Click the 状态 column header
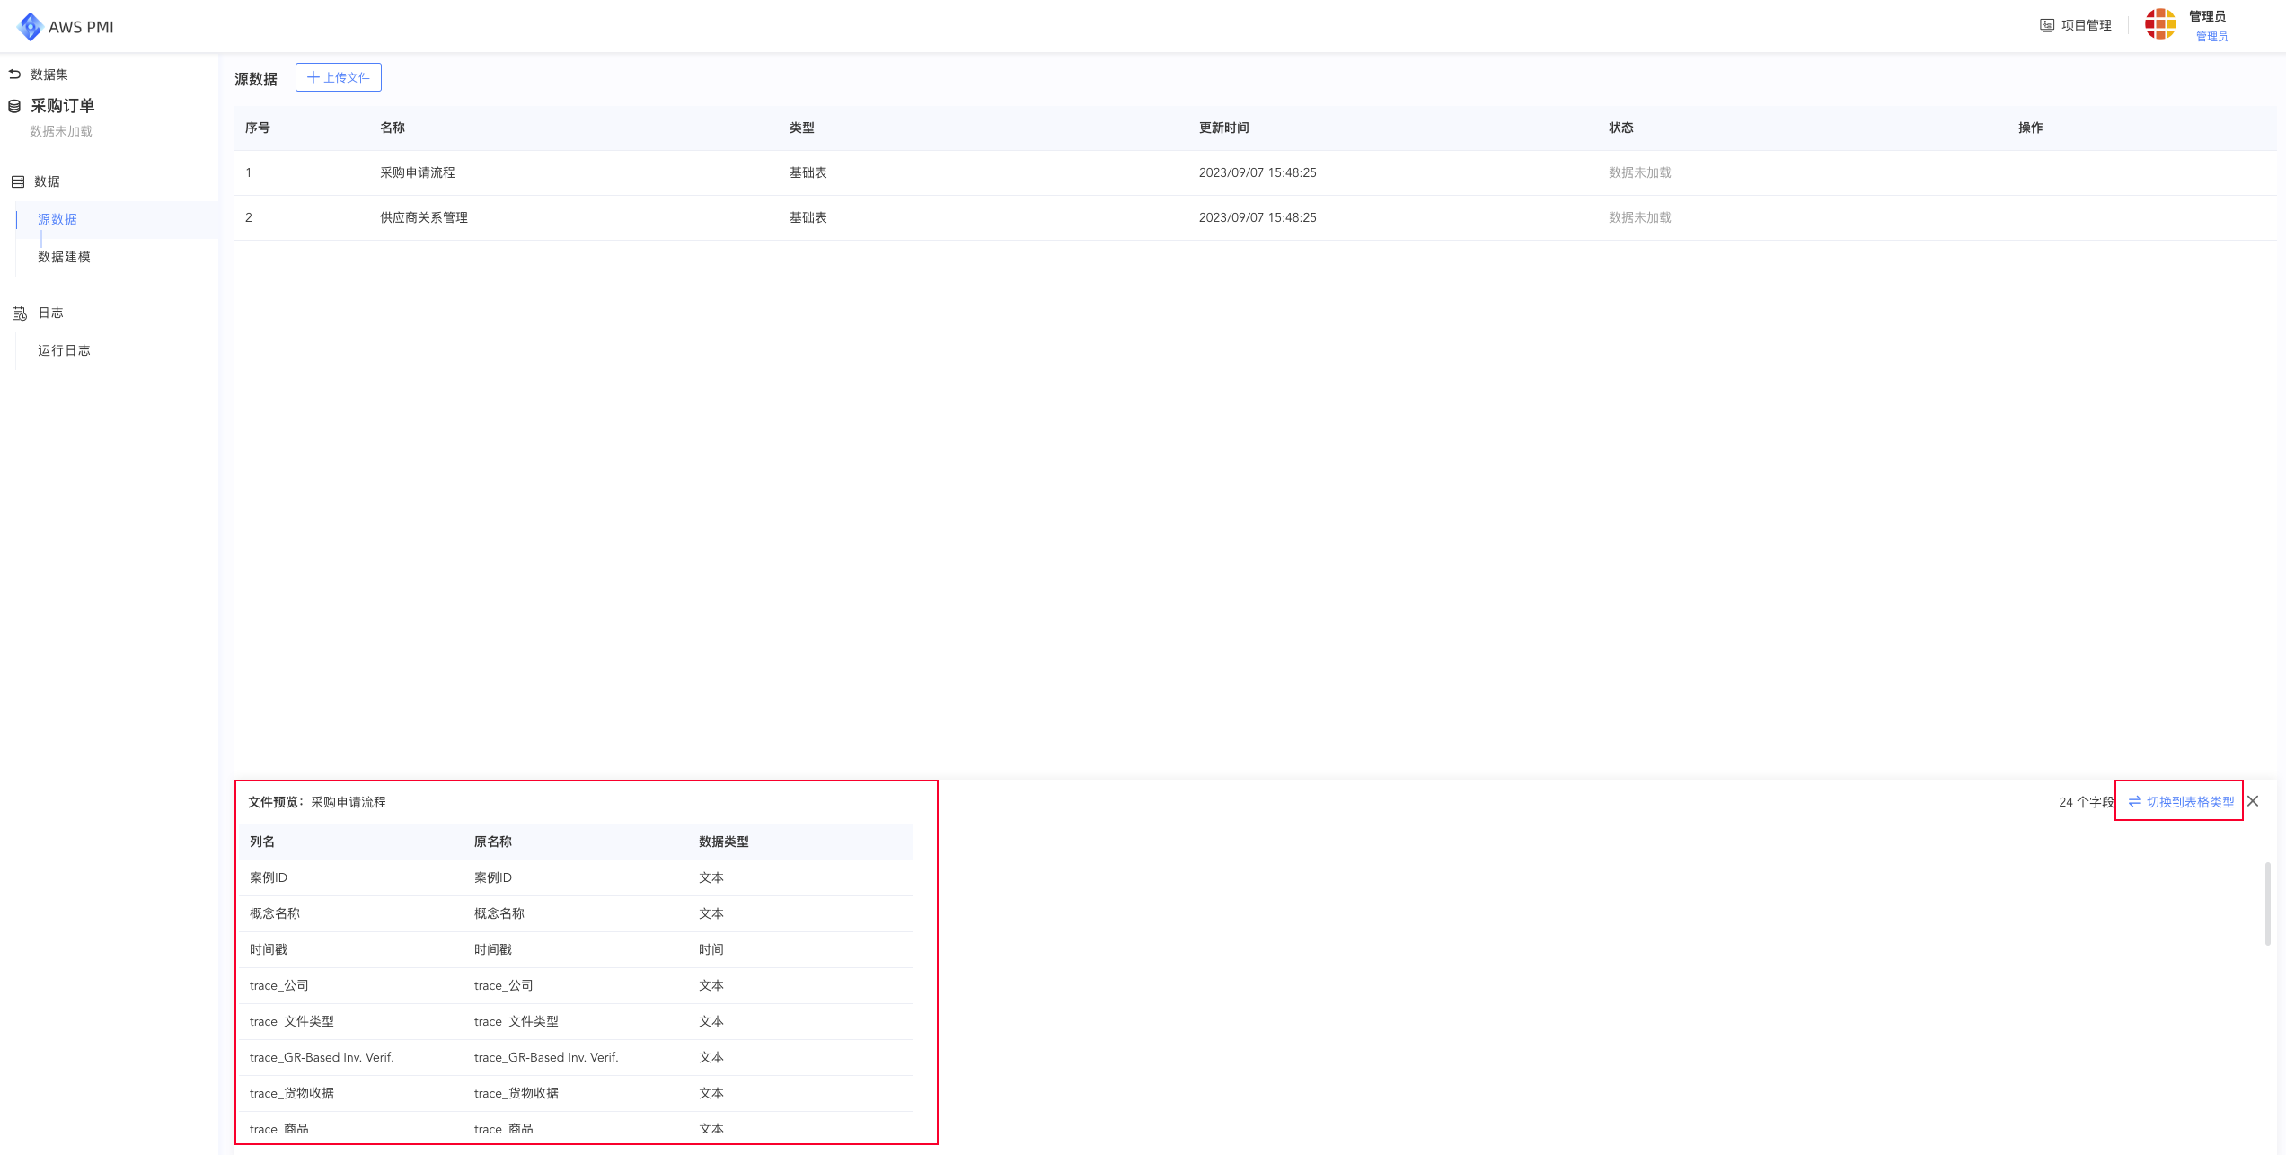2286x1155 pixels. [x=1621, y=128]
